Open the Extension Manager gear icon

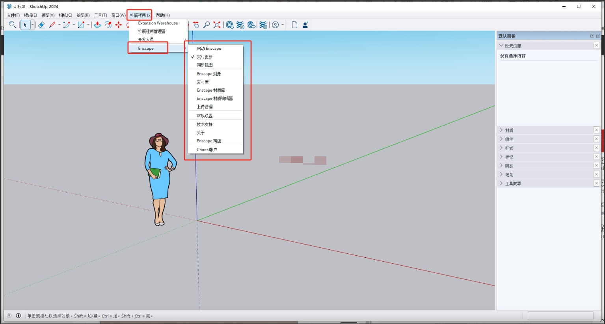(x=263, y=25)
